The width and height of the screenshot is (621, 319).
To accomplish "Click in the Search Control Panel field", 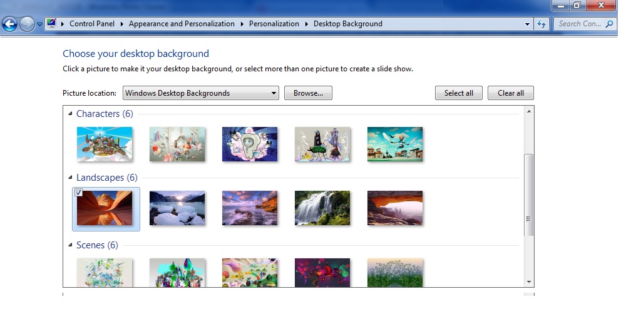I will [585, 24].
